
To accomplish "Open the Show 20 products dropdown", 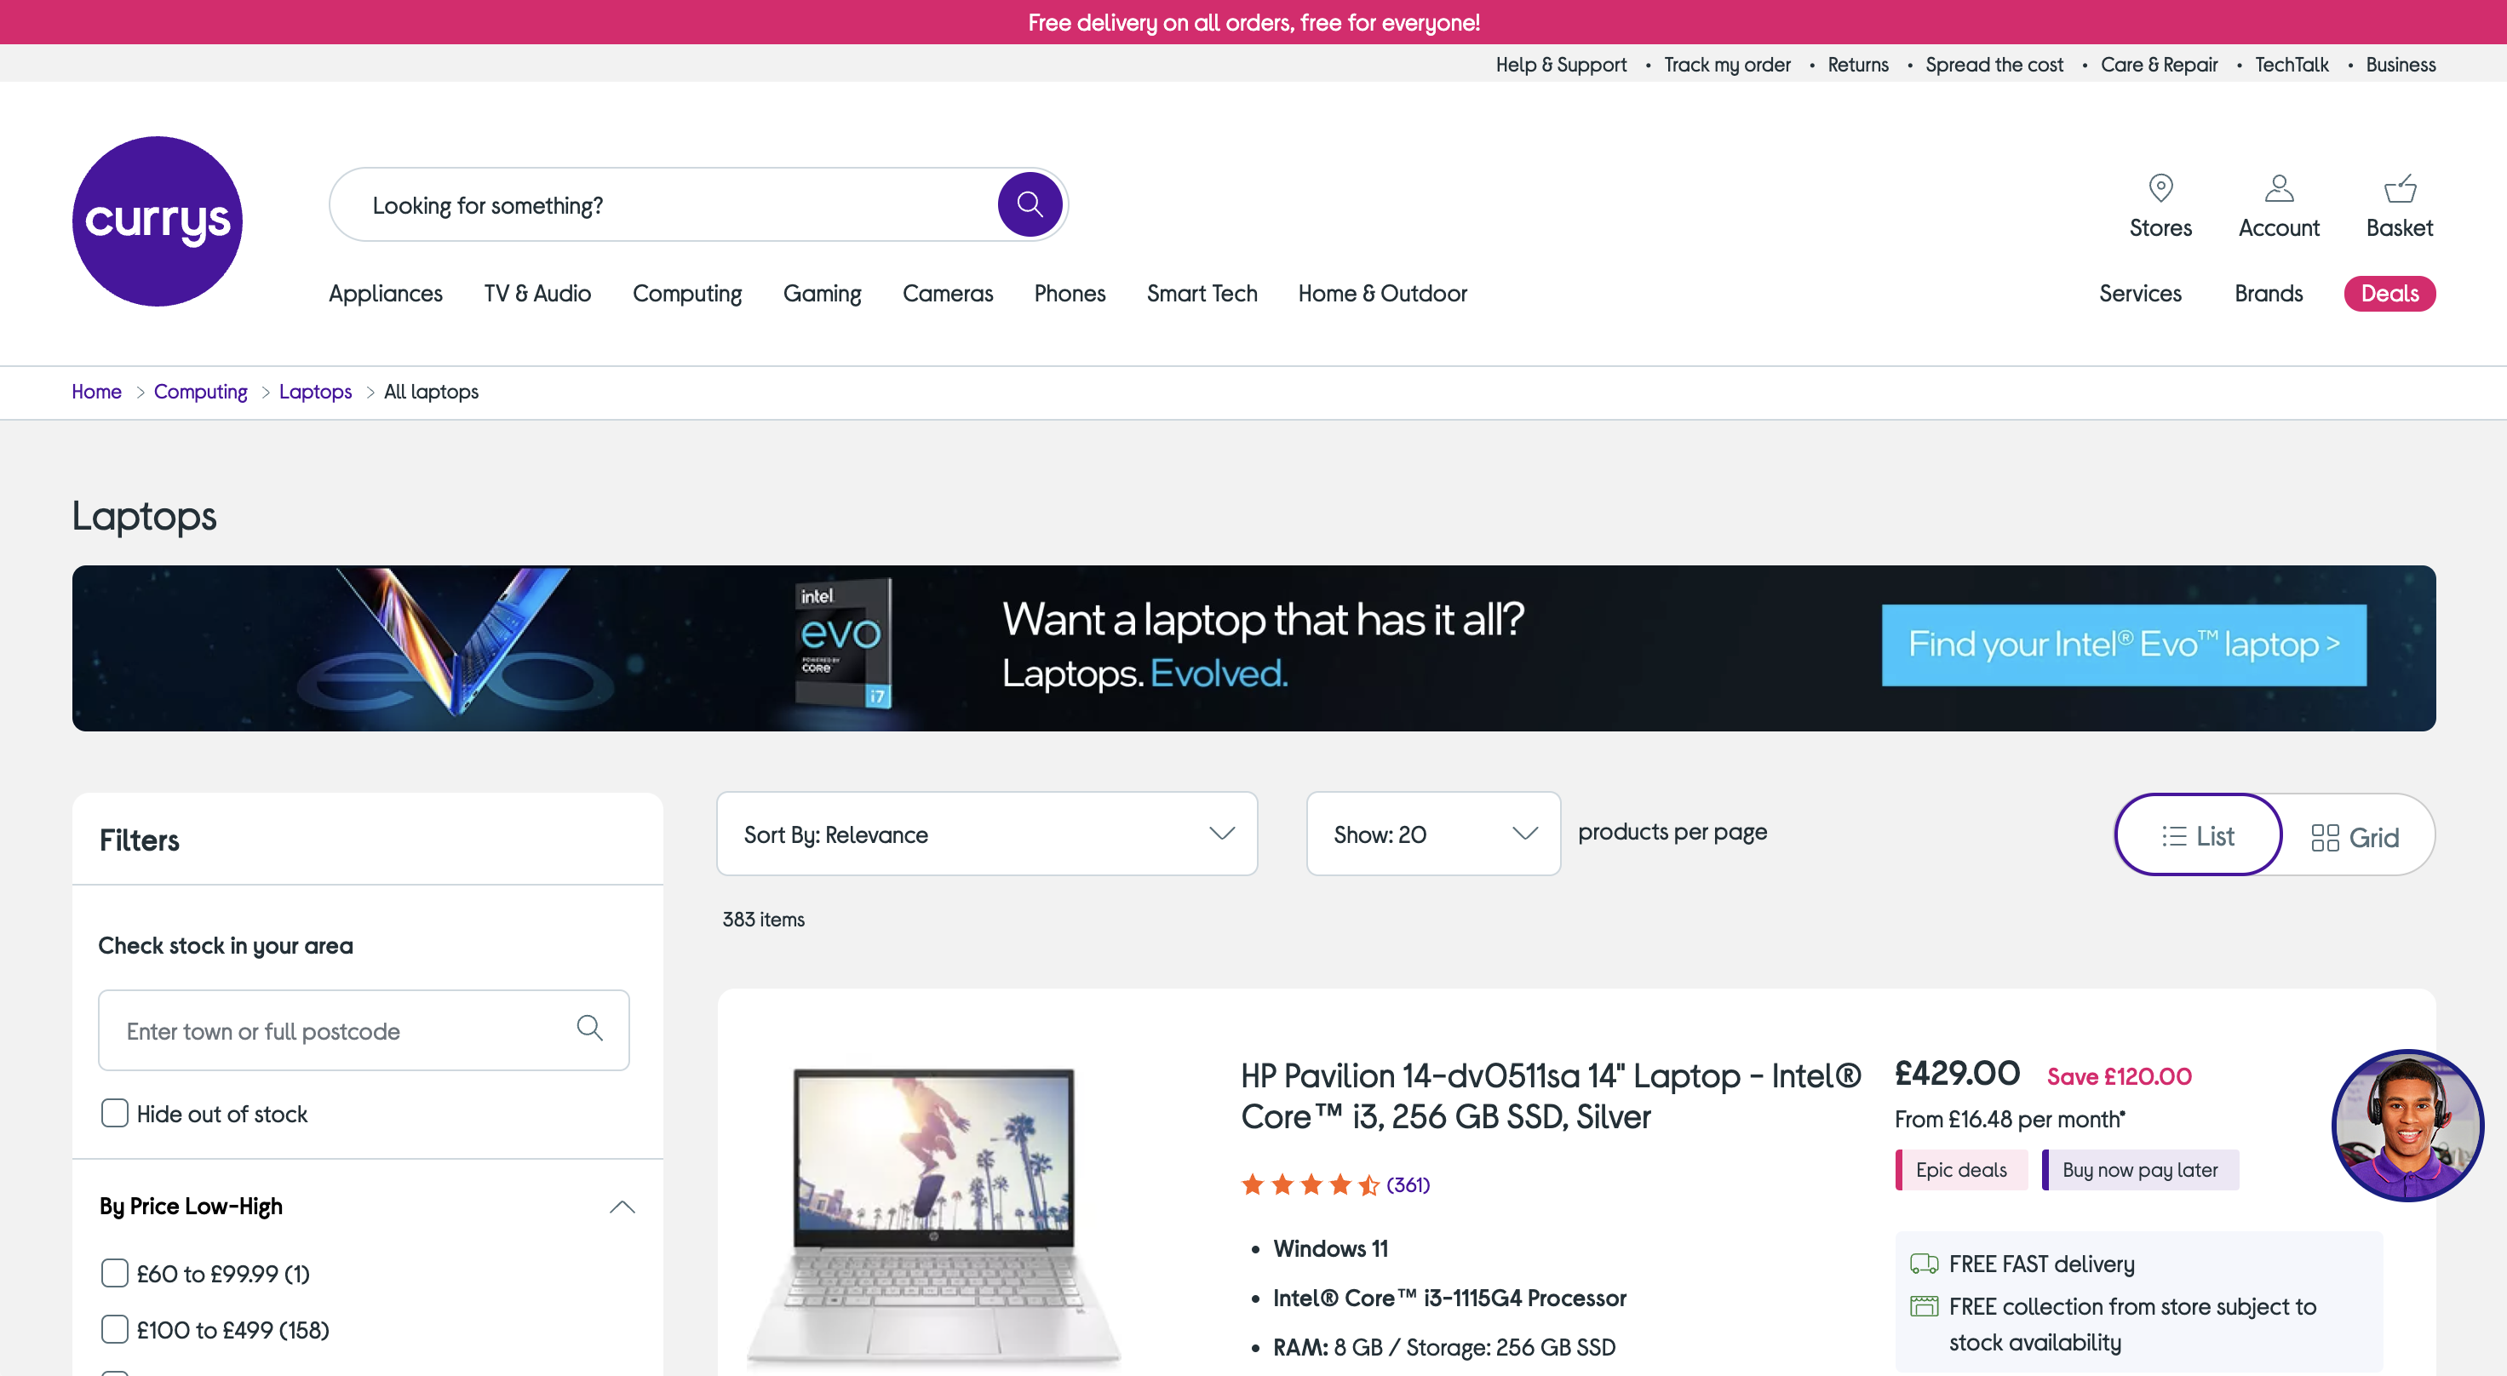I will tap(1432, 834).
